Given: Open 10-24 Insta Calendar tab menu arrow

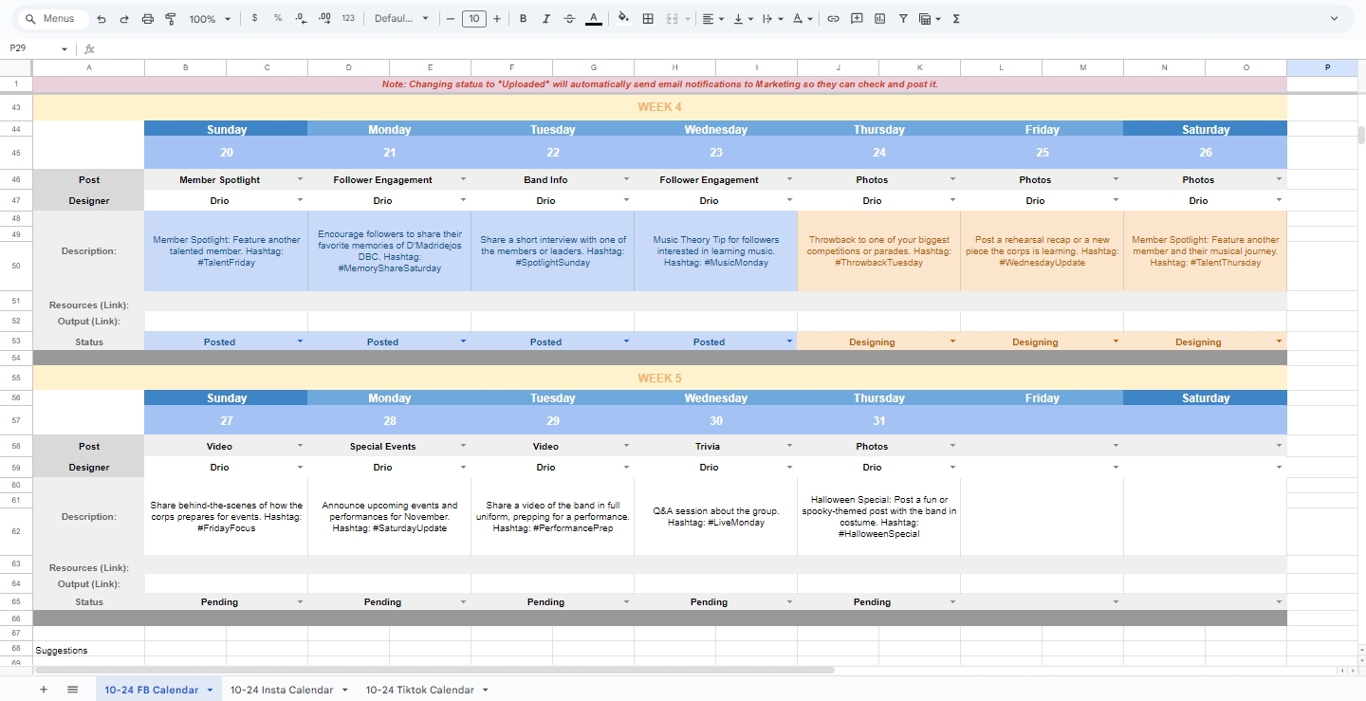Looking at the screenshot, I should (x=344, y=690).
